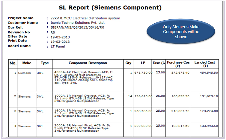The height and width of the screenshot is (140, 226).
Task: Select the 2000A, 3P Manual Fixed ACB description
Action: coord(83,128)
